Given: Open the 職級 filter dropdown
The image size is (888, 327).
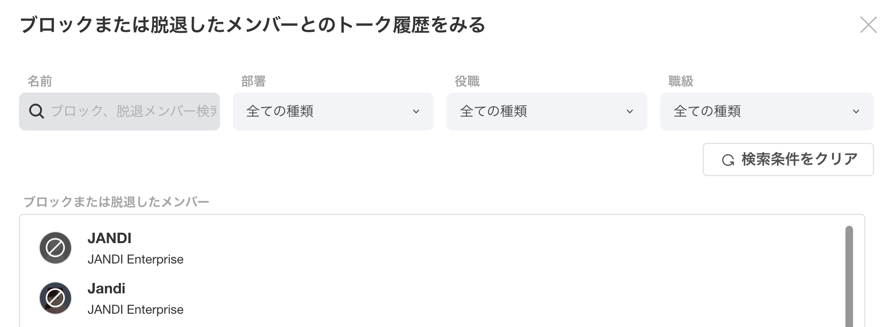Looking at the screenshot, I should (x=766, y=111).
